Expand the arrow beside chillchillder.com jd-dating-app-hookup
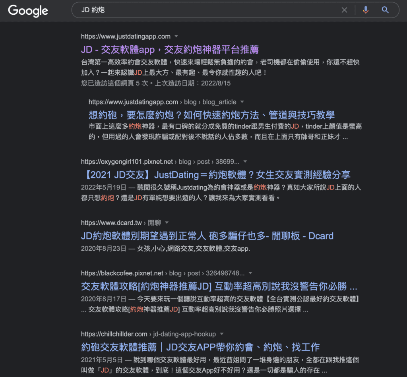Viewport: 407px width, 377px height. [222, 334]
